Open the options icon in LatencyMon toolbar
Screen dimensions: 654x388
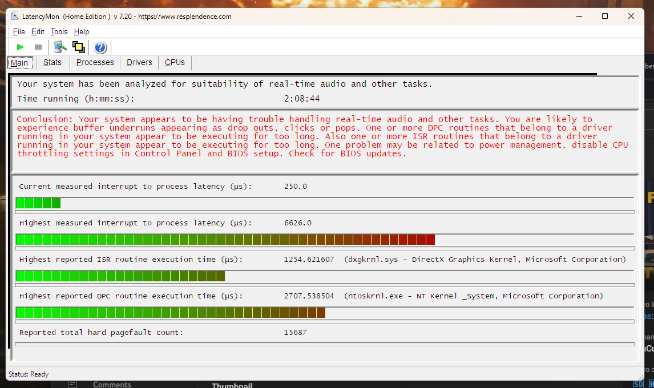(x=60, y=47)
